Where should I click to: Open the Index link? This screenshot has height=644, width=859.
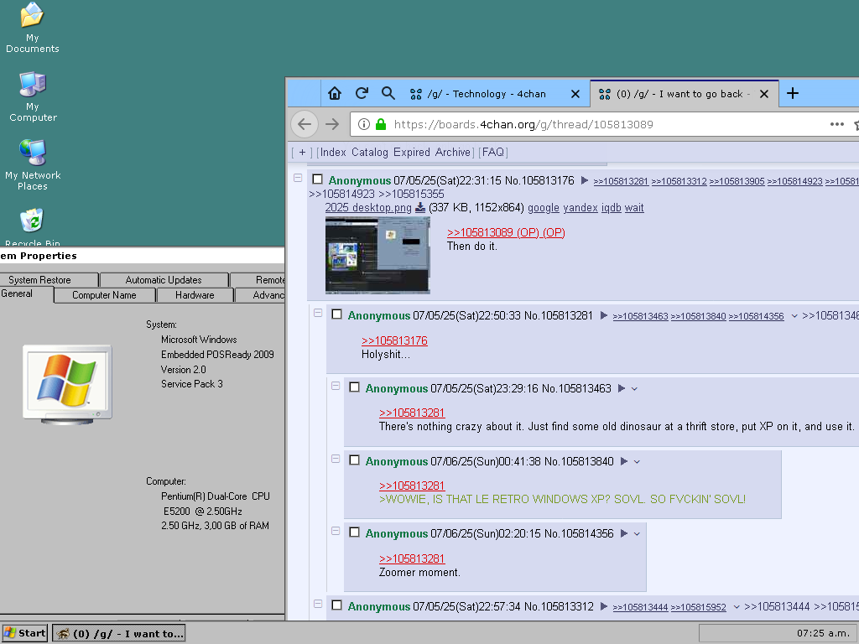coord(333,153)
